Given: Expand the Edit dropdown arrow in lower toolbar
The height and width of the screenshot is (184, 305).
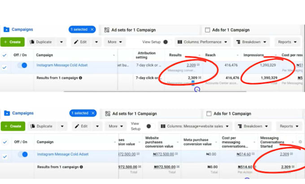Looking at the screenshot, I should 97,126.
